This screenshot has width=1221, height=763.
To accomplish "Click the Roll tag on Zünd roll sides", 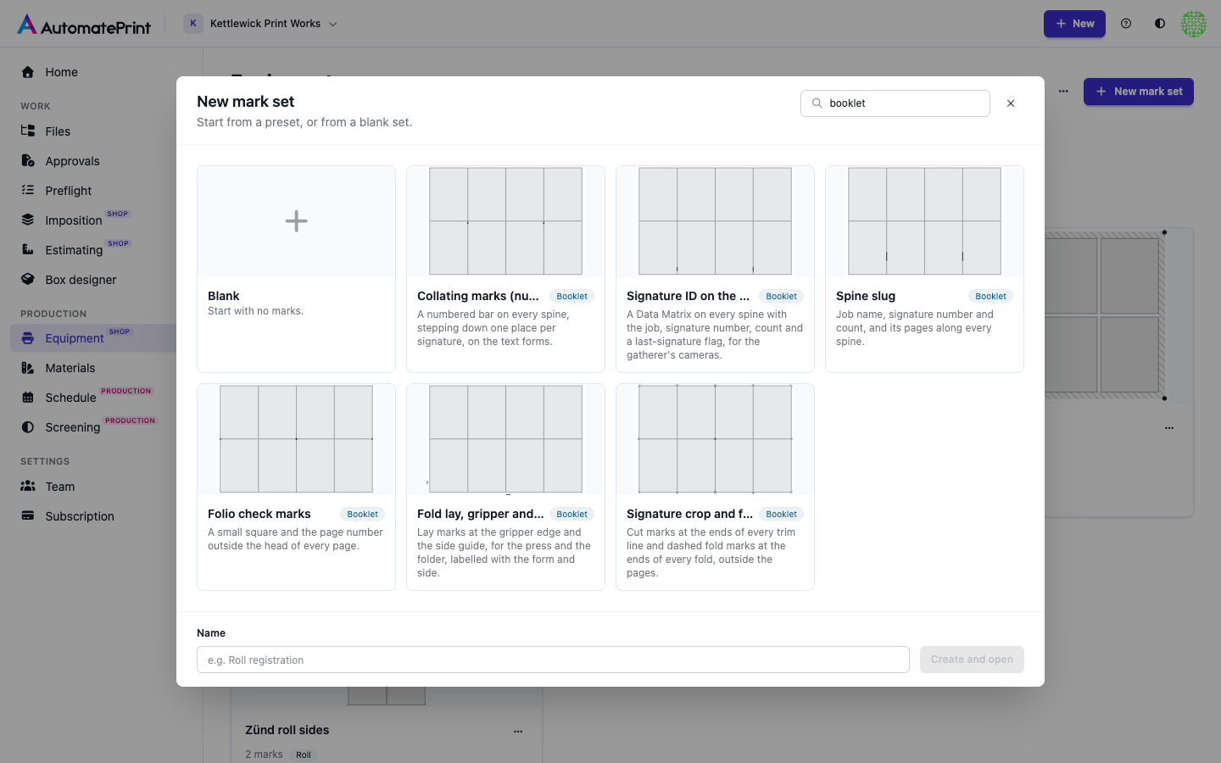I will point(304,755).
